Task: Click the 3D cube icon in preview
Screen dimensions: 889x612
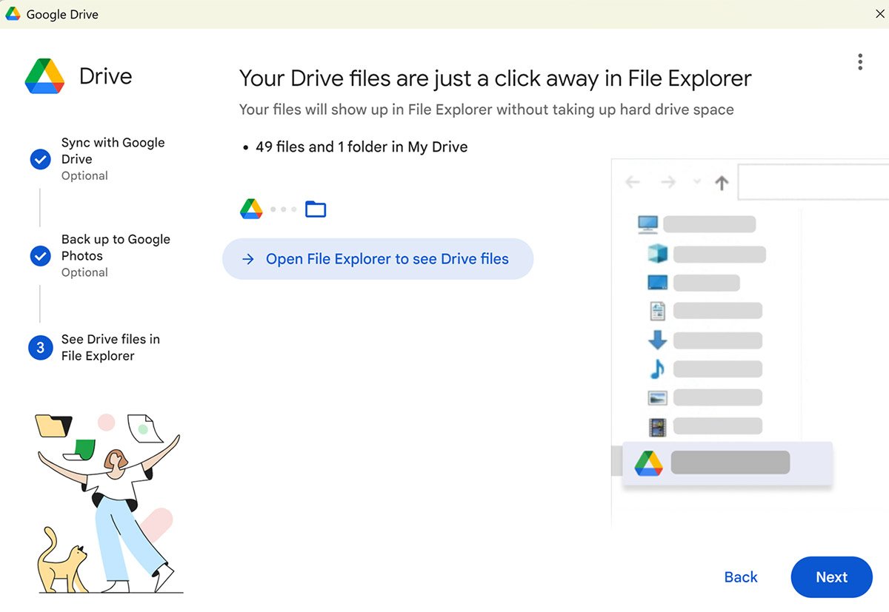Action: (657, 255)
